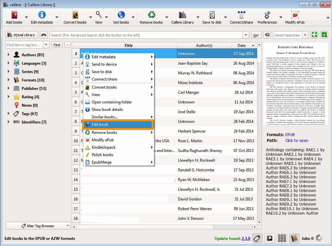Toggle the cover grid view button
Viewport: 332px width, 246px height.
282,239
